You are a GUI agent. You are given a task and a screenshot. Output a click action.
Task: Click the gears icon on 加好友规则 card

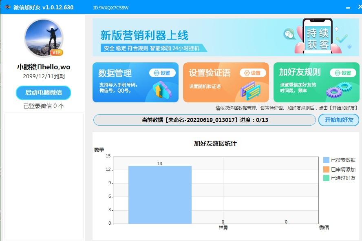pyautogui.click(x=339, y=90)
